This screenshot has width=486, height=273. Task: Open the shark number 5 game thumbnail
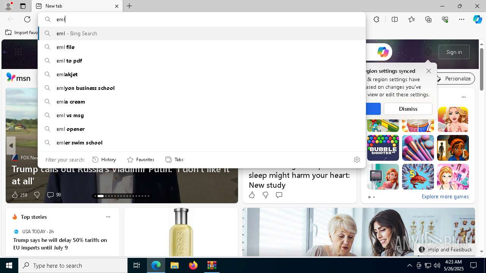click(x=418, y=177)
